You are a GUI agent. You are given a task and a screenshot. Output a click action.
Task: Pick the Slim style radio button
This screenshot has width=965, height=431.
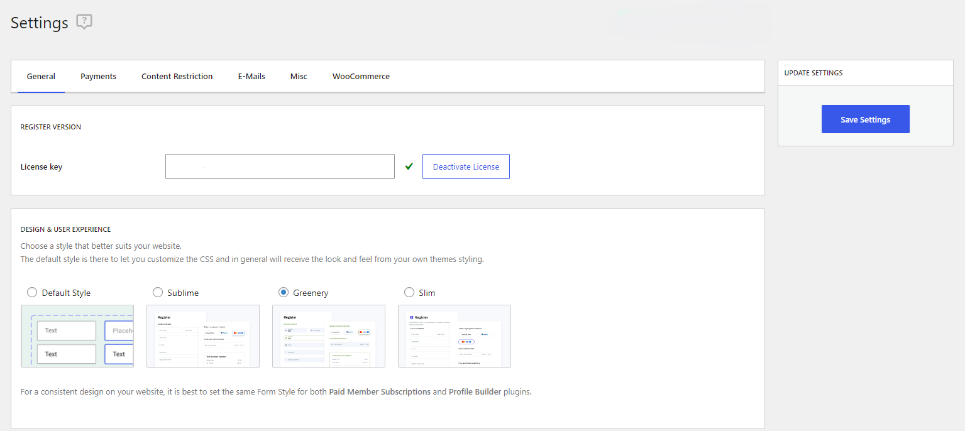pos(409,292)
